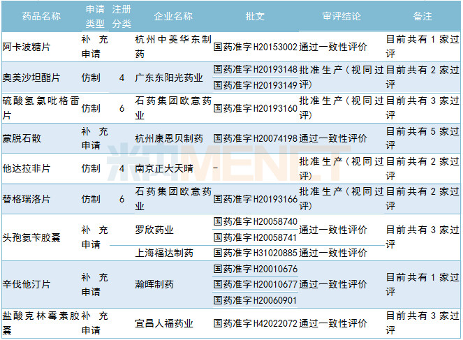
Task: Click remark 目前共有5家过评
Action: point(422,138)
